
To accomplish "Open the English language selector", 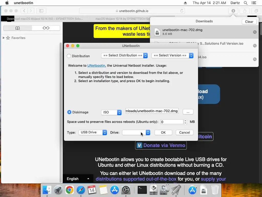I will click(78, 179).
